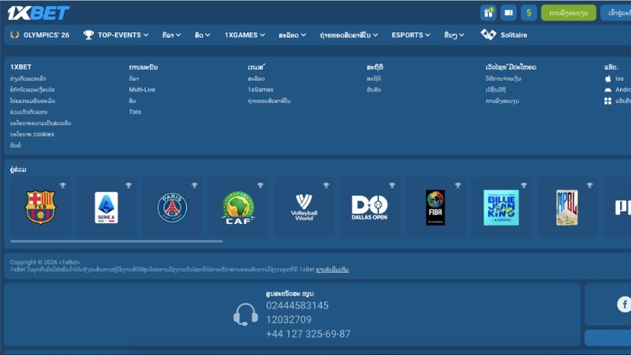Click the Facebook social icon
Screen dimensions: 631x355
coord(624,304)
